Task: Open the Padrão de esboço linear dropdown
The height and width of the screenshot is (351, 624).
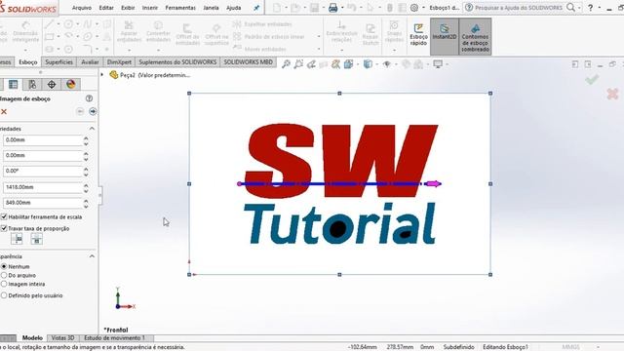Action: pos(319,37)
